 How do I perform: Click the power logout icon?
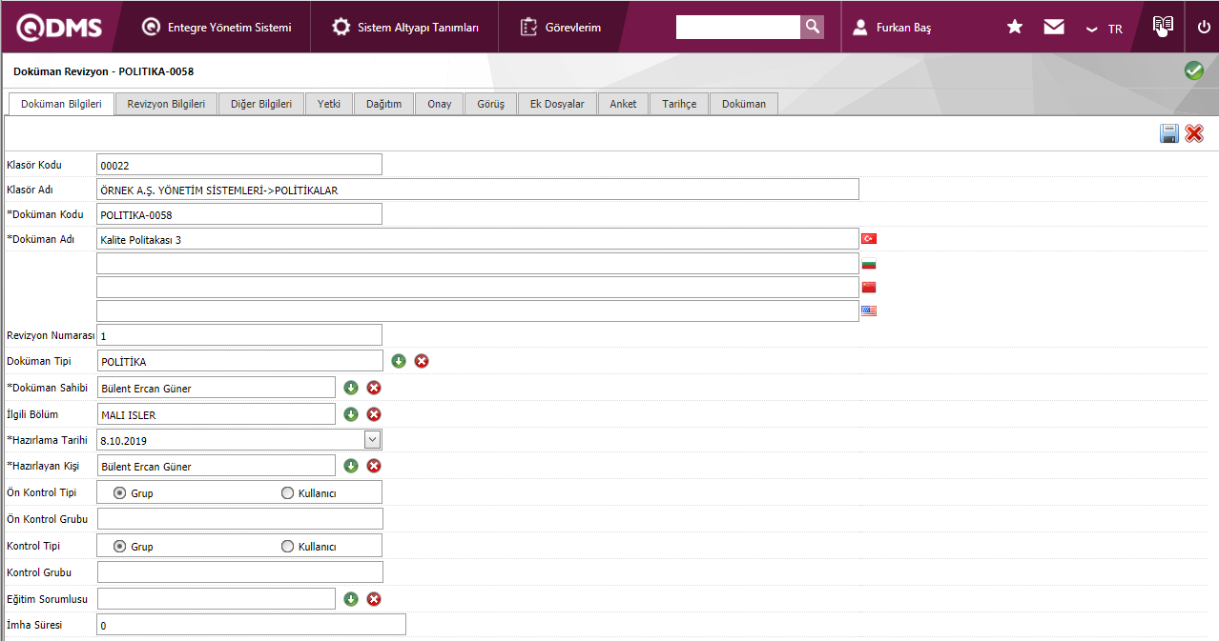pos(1204,28)
